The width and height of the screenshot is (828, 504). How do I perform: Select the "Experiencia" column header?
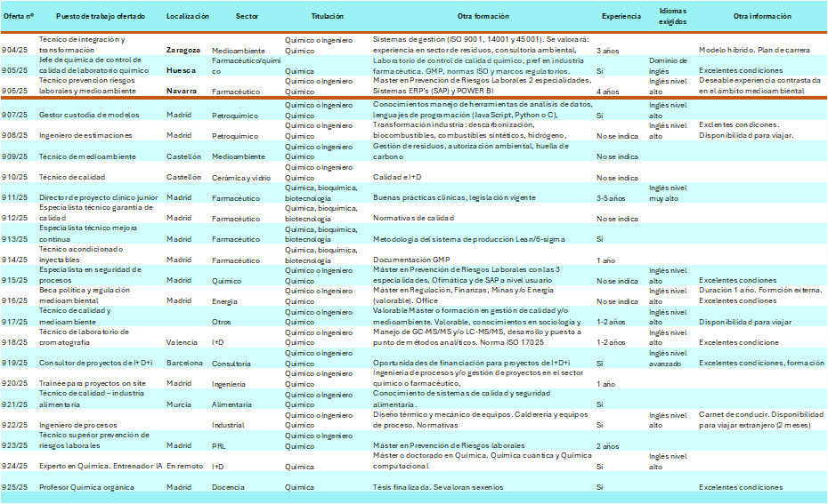[x=621, y=17]
